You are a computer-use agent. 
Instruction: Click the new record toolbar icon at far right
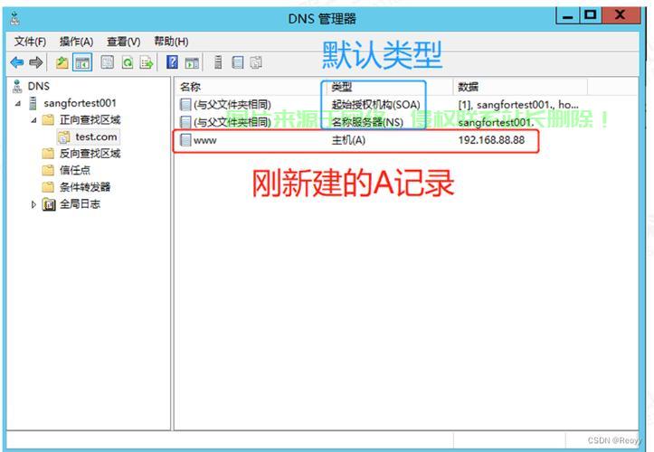pyautogui.click(x=256, y=63)
